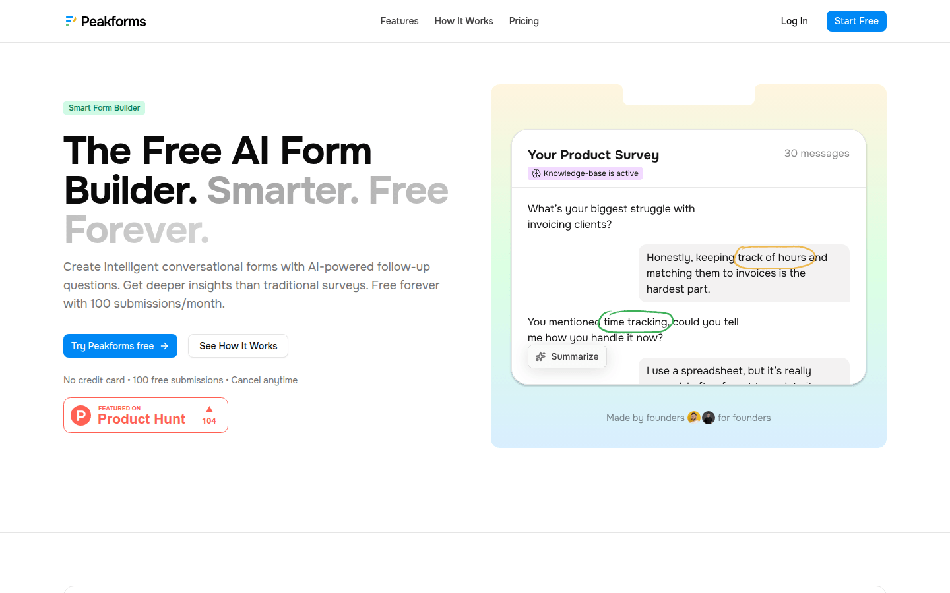Screen dimensions: 950x593
Task: Click the Smart Form Builder badge
Action: [104, 108]
